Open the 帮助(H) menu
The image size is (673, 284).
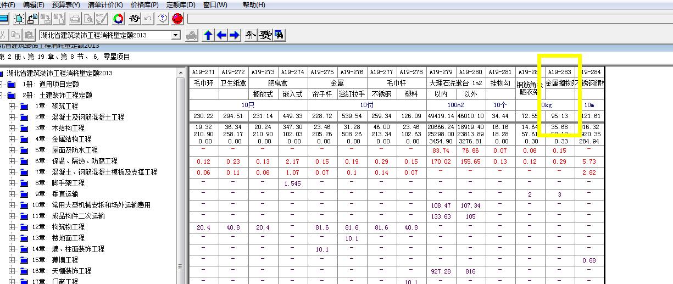[253, 5]
